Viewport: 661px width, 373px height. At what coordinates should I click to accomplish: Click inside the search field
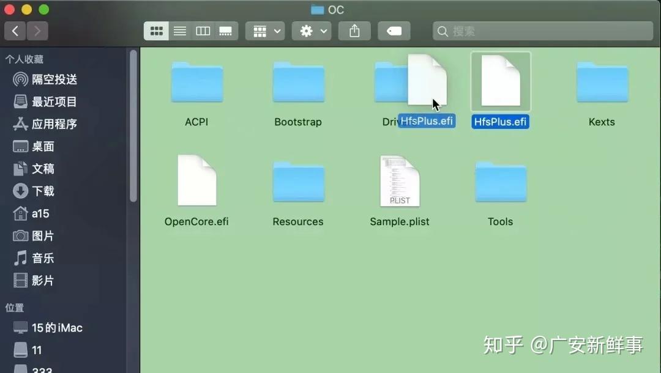click(542, 31)
